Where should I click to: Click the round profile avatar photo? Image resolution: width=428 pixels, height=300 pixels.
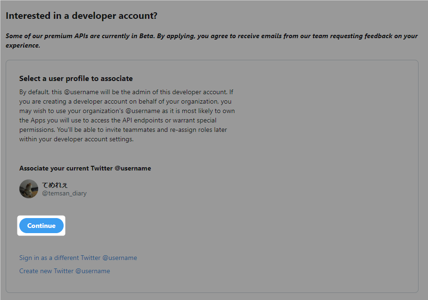click(29, 189)
